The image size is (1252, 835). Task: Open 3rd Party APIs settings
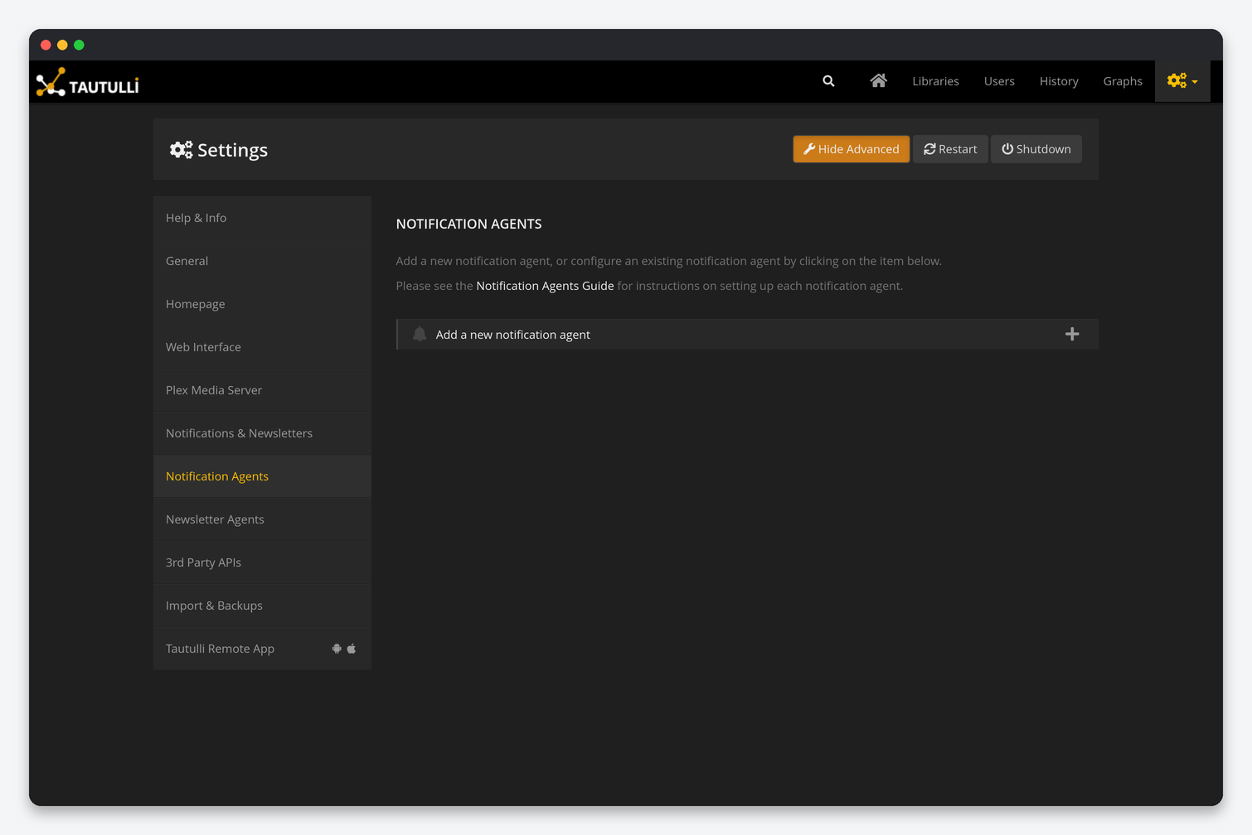tap(262, 562)
